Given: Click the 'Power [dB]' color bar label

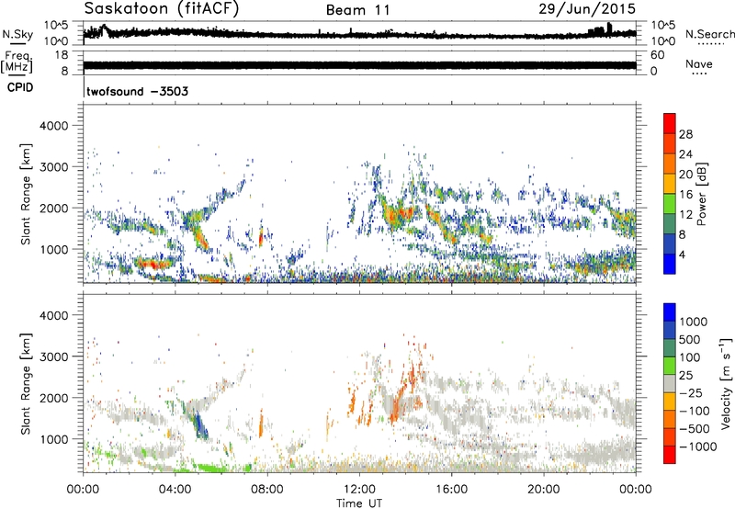Looking at the screenshot, I should pos(701,194).
